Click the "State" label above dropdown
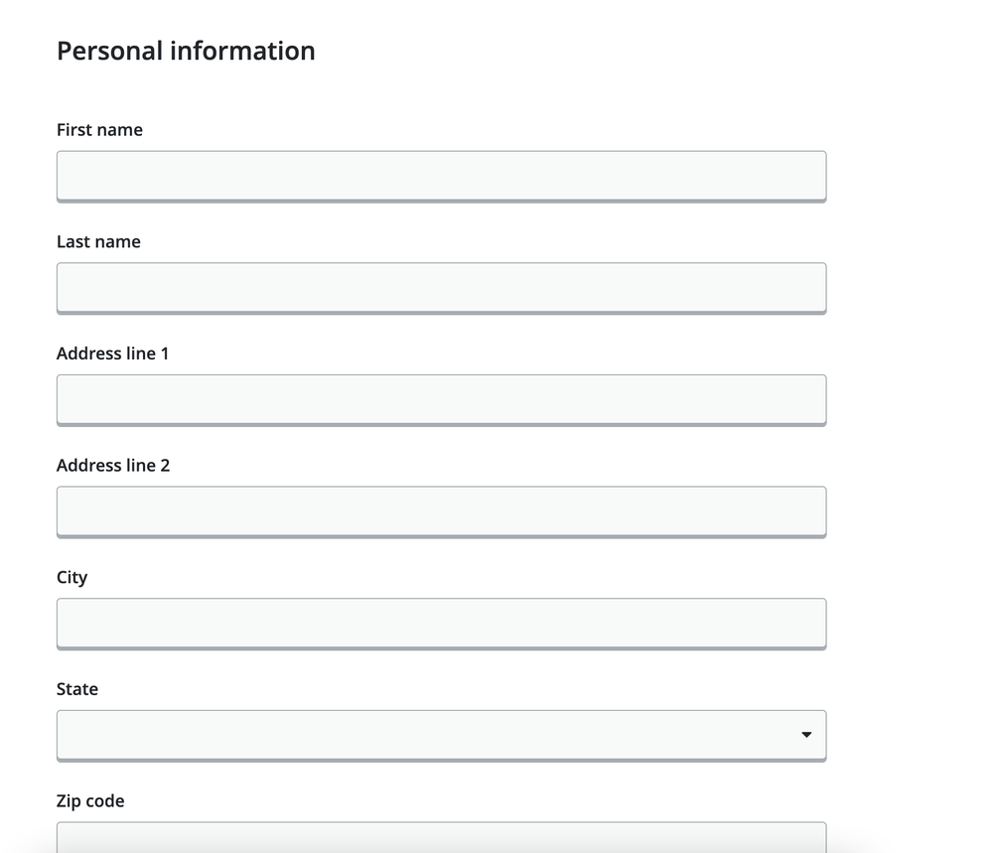The height and width of the screenshot is (853, 993). click(77, 689)
